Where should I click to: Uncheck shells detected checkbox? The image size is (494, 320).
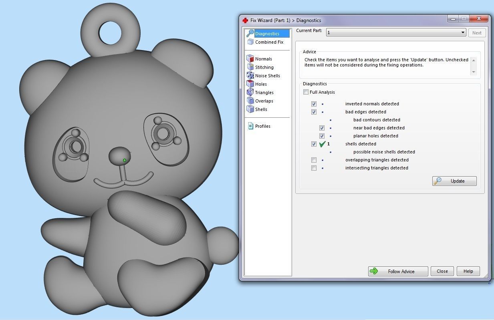click(x=314, y=144)
